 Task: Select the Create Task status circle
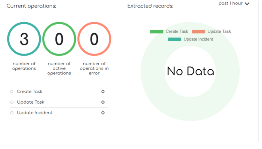tap(12, 92)
